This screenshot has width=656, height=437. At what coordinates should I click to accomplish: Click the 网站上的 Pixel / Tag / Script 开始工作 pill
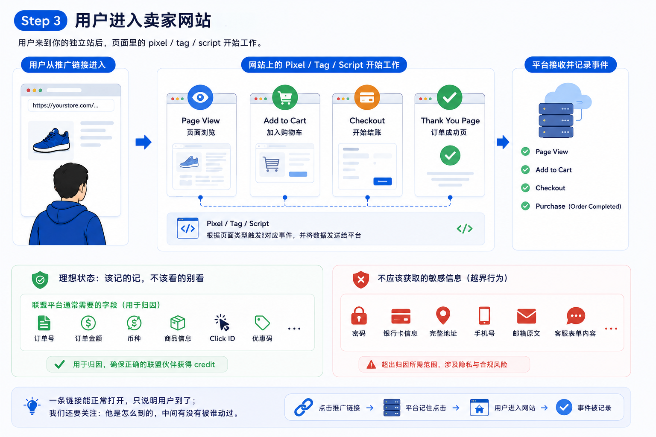(x=324, y=65)
